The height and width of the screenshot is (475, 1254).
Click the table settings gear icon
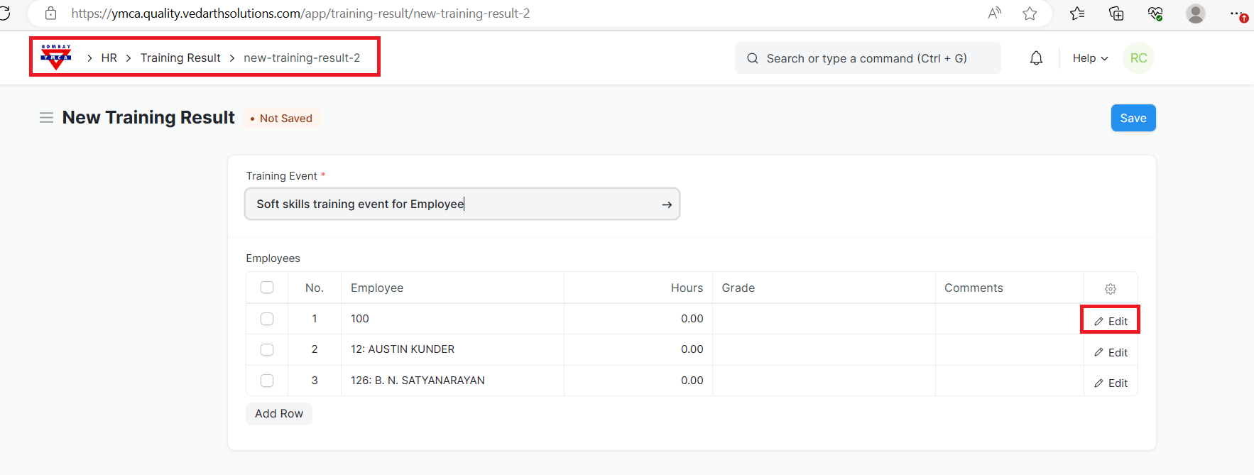click(x=1111, y=288)
